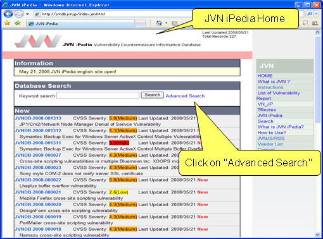The height and width of the screenshot is (239, 323).
Task: Click 'PerlMailer cross-site scripting vulnerability' text
Action: click(66, 223)
